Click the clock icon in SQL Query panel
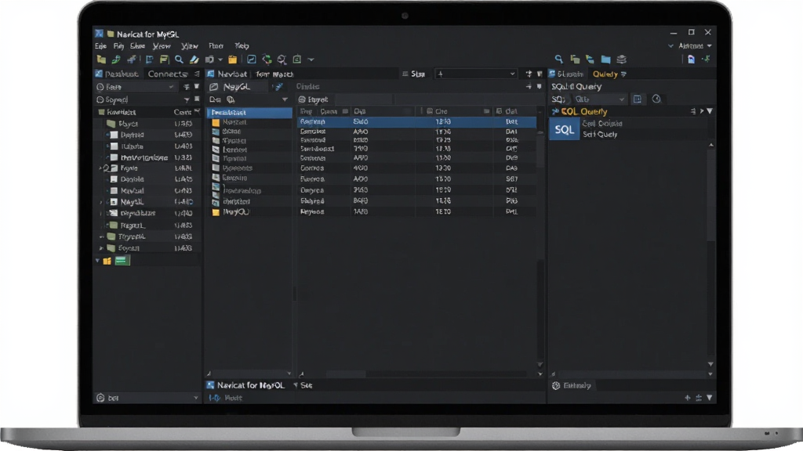Screen dimensions: 803x451 pos(656,99)
